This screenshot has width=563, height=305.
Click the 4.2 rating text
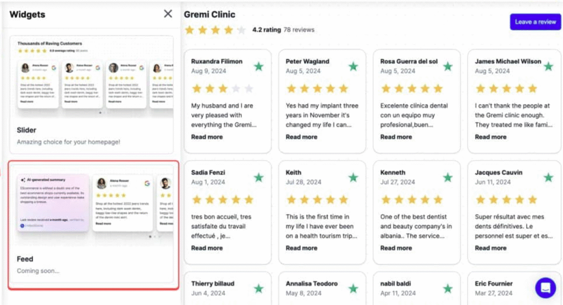coord(267,30)
